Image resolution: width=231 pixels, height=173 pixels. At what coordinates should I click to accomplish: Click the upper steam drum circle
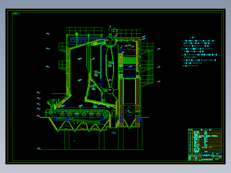click(x=111, y=41)
